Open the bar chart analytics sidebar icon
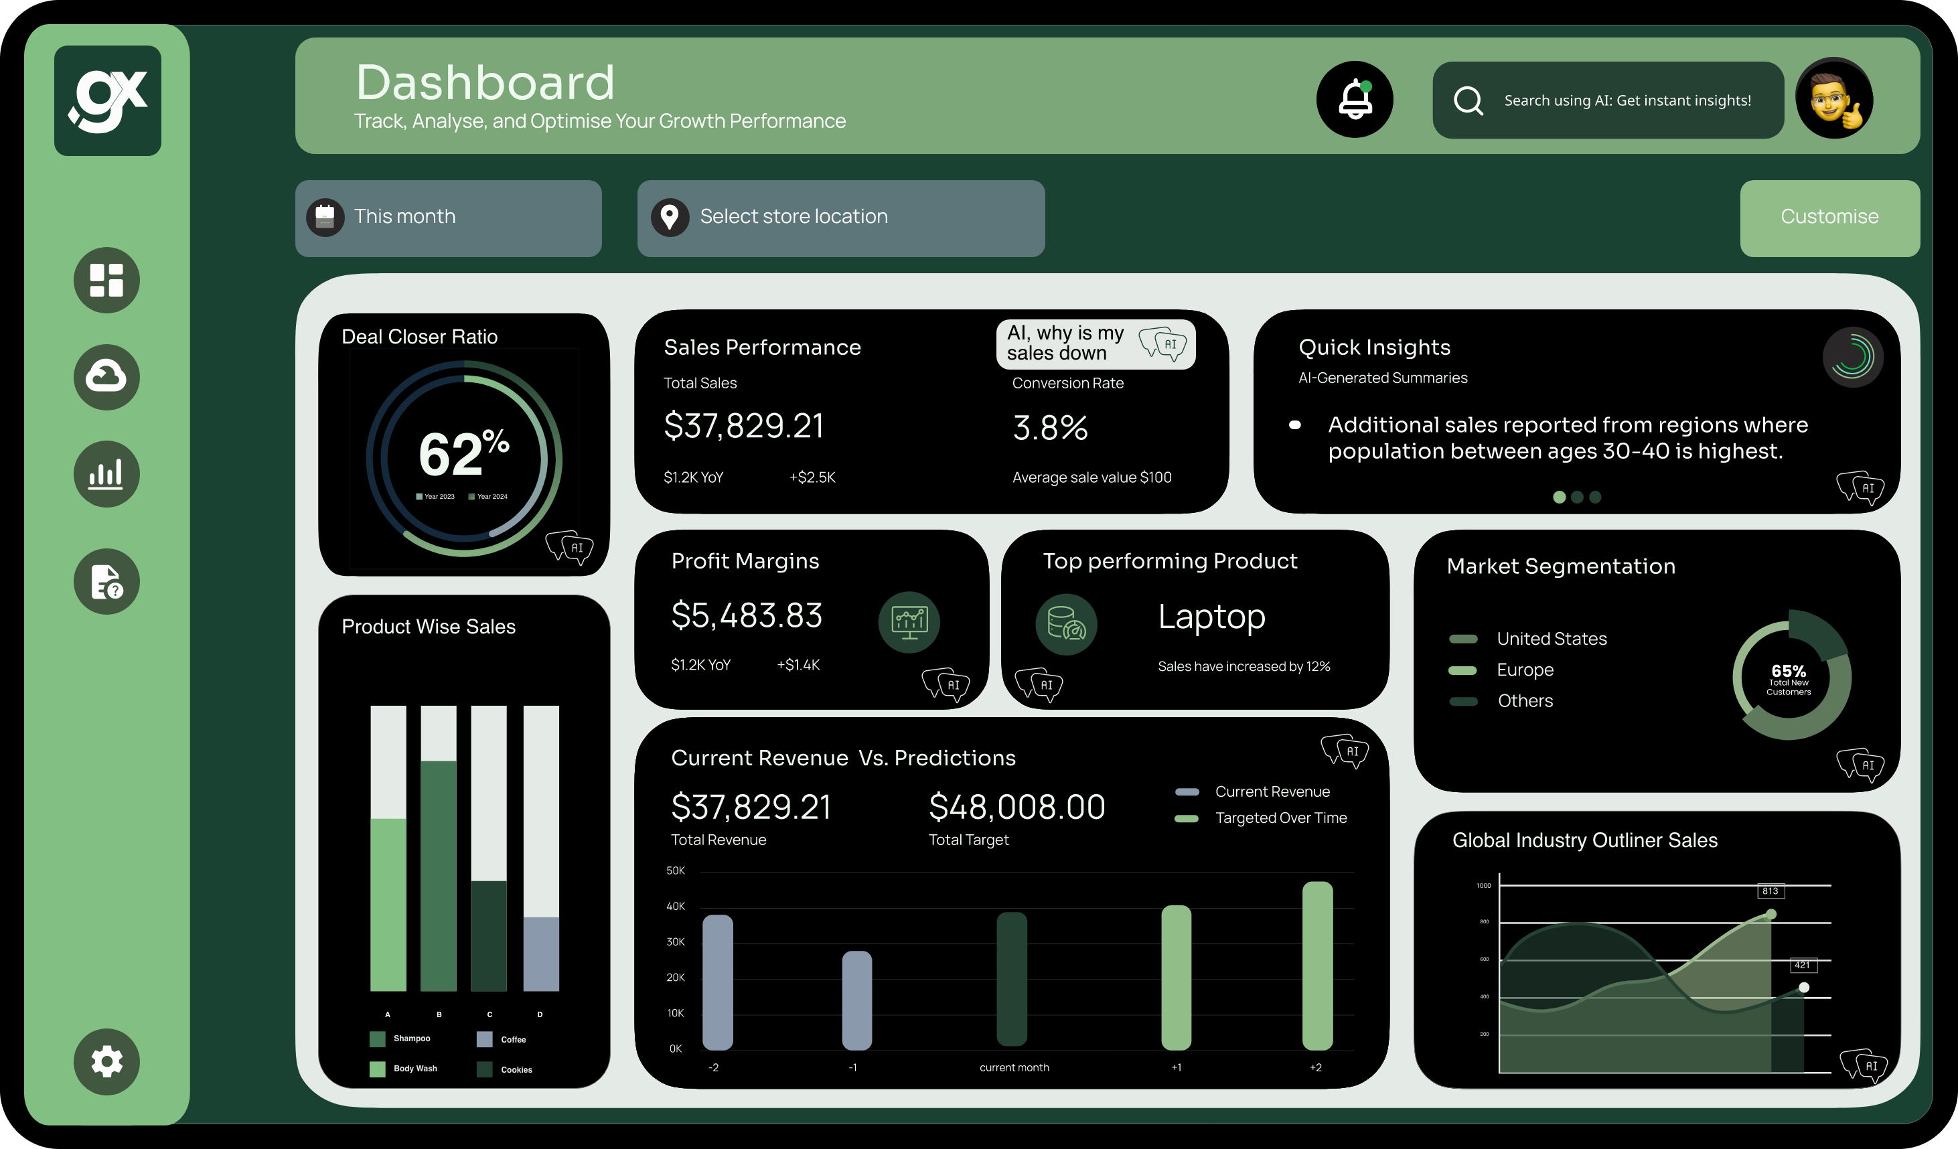The image size is (1958, 1149). coord(106,474)
